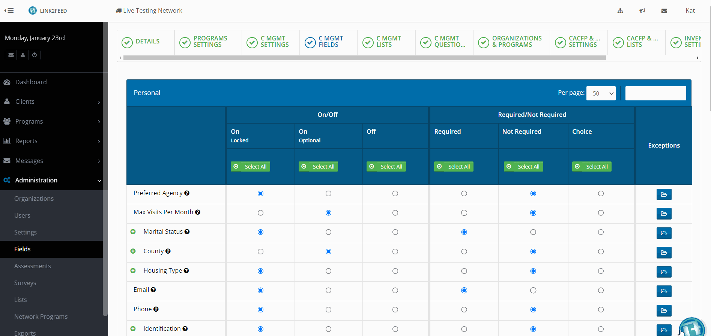Image resolution: width=711 pixels, height=336 pixels.
Task: Click the envelope icon in top bar
Action: (x=664, y=11)
